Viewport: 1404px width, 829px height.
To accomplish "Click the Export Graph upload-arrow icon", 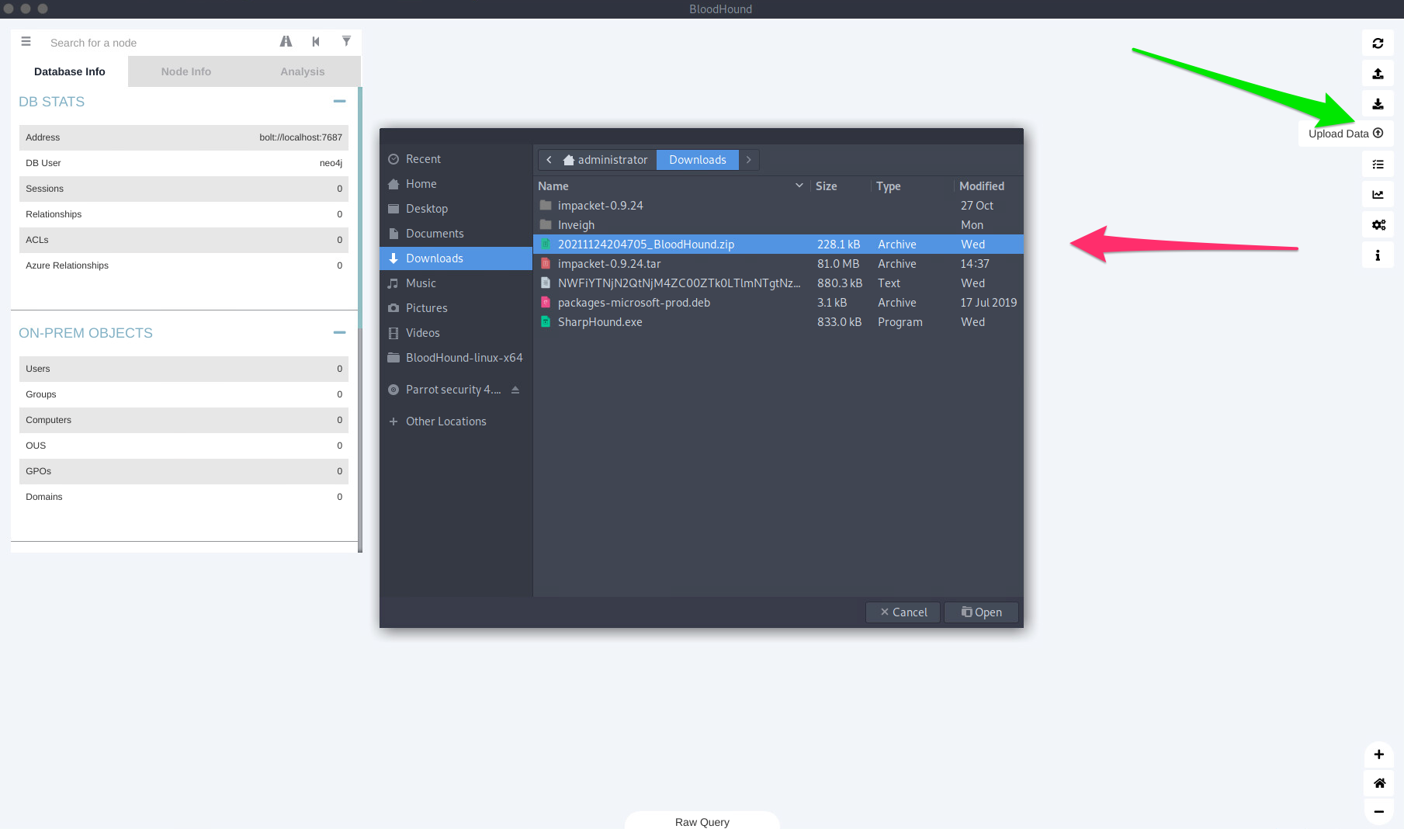I will (x=1378, y=74).
